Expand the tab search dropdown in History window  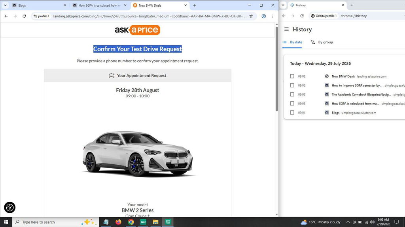click(x=283, y=5)
